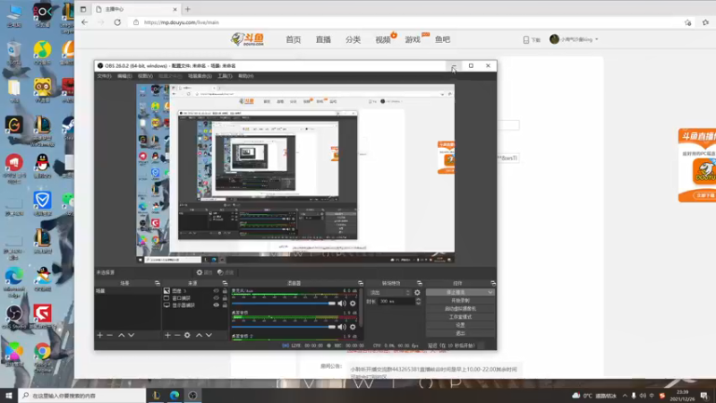Image resolution: width=716 pixels, height=403 pixels.
Task: Adjust Desktop Audio volume slider
Action: click(x=283, y=327)
